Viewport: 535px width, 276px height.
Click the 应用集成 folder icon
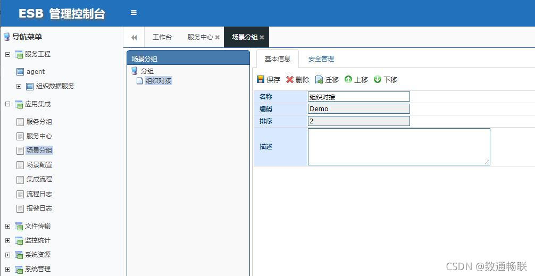(x=19, y=104)
